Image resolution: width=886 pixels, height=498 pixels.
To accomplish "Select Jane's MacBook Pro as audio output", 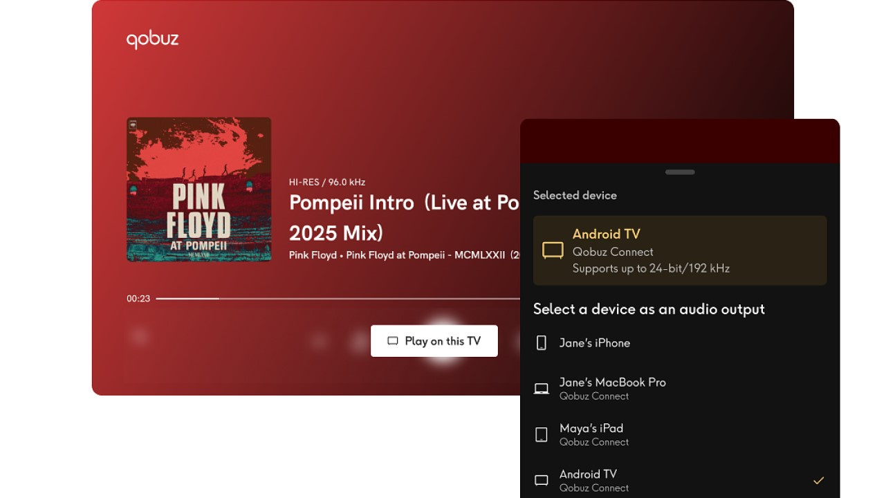I will click(680, 389).
